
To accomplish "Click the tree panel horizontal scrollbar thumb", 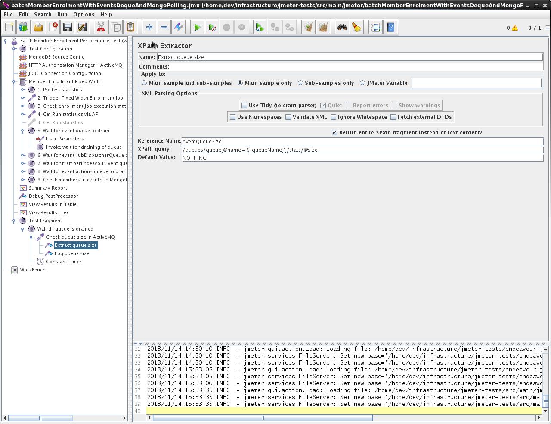I will tap(40, 418).
